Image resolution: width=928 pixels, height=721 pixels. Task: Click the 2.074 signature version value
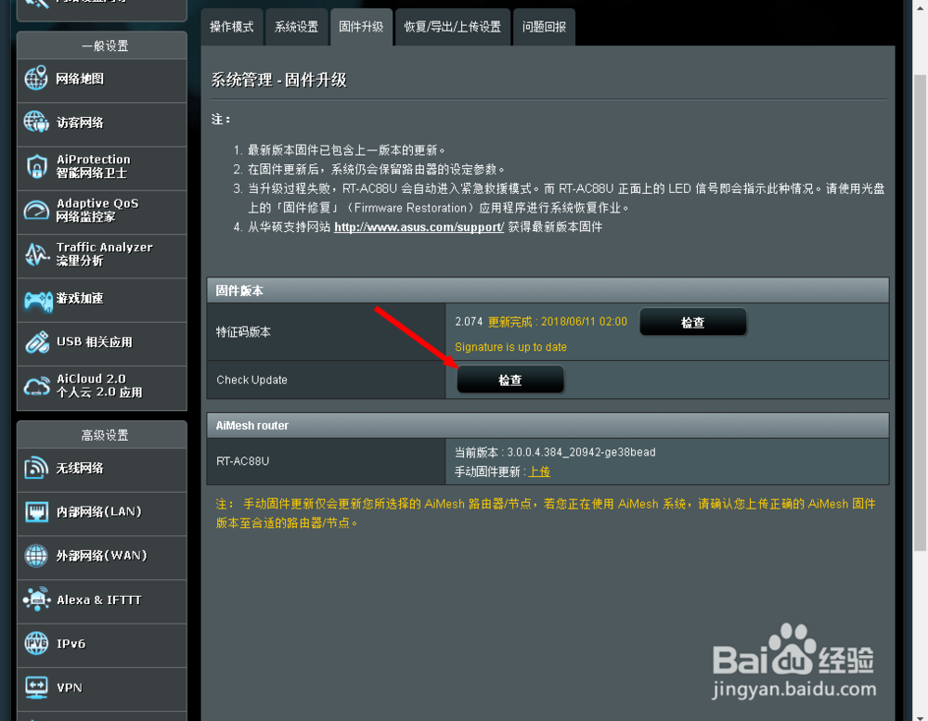[469, 321]
